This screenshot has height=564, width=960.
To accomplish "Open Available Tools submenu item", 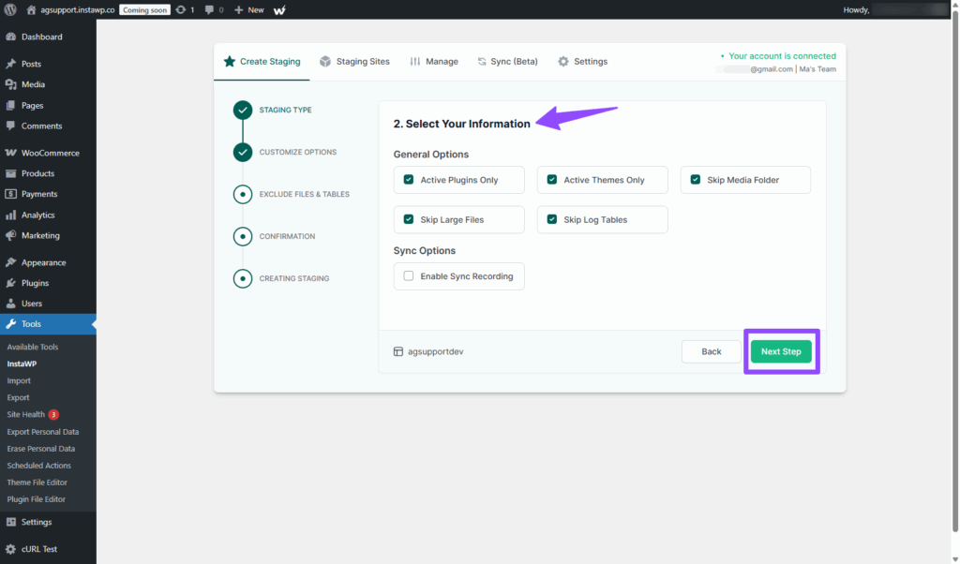I will 33,347.
